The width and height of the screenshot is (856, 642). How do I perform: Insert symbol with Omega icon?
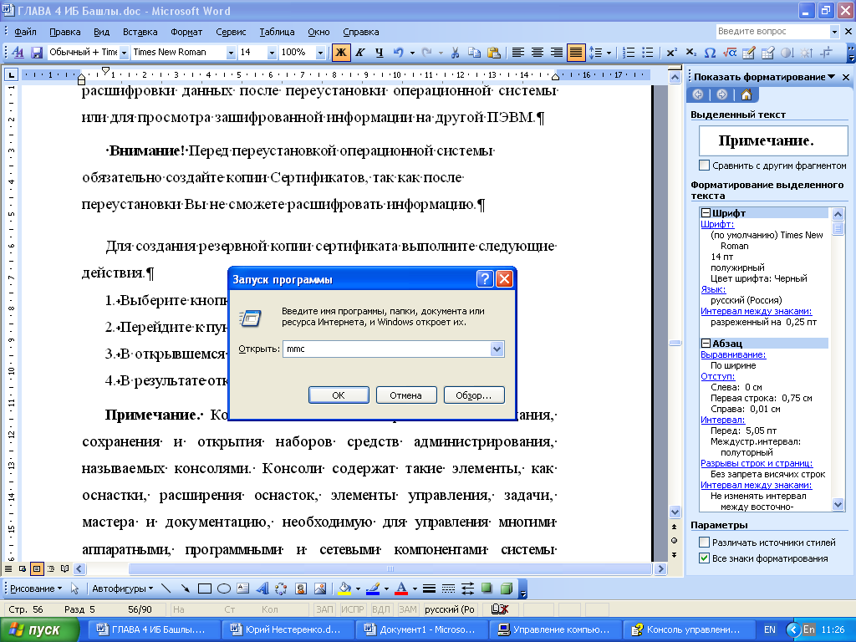[x=710, y=53]
